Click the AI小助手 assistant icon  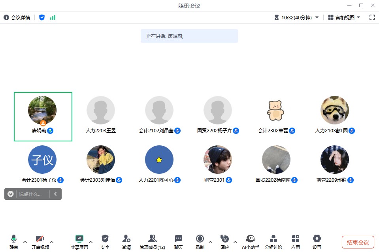[x=250, y=239]
